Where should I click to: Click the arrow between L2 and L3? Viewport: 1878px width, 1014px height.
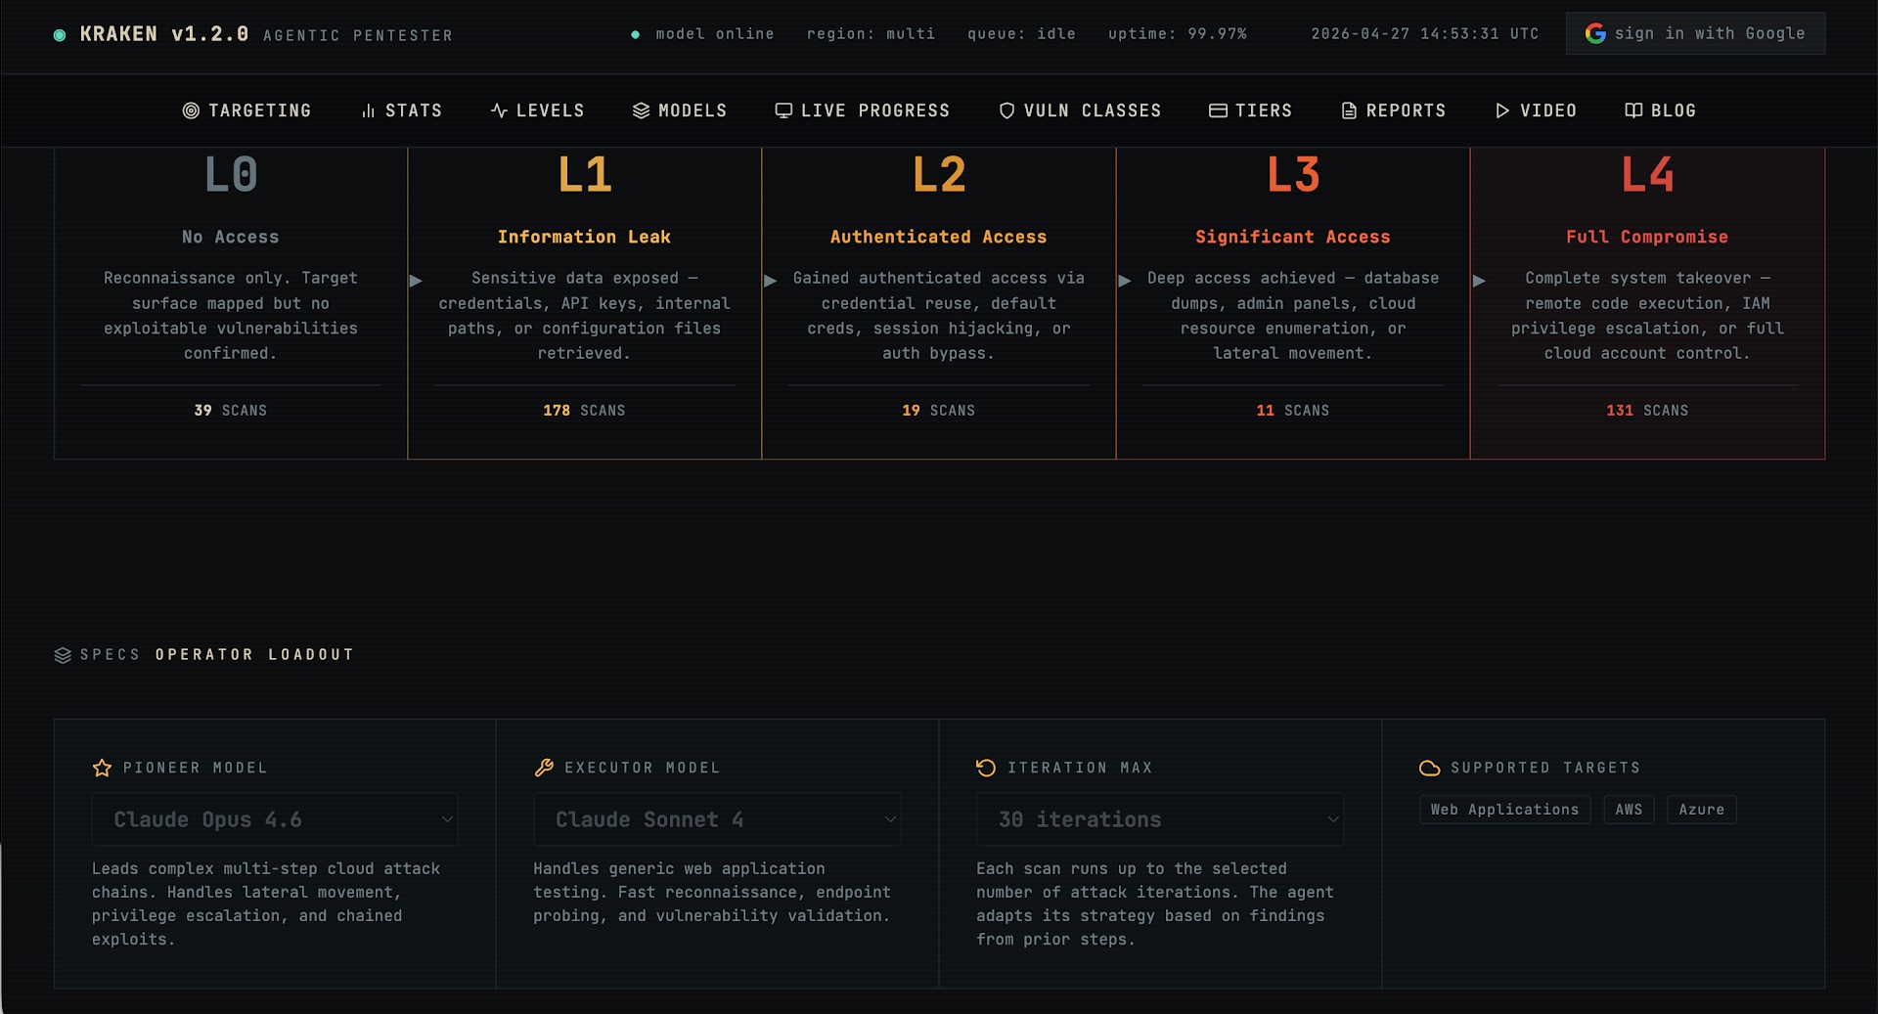pos(1125,281)
